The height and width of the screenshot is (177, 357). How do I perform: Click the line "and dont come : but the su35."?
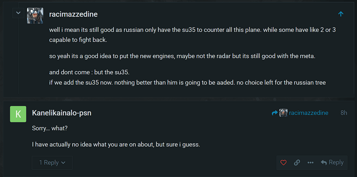[89, 72]
